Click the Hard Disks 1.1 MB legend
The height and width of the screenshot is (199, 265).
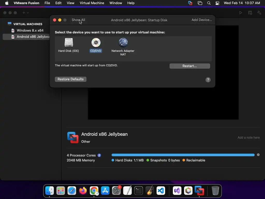128,160
